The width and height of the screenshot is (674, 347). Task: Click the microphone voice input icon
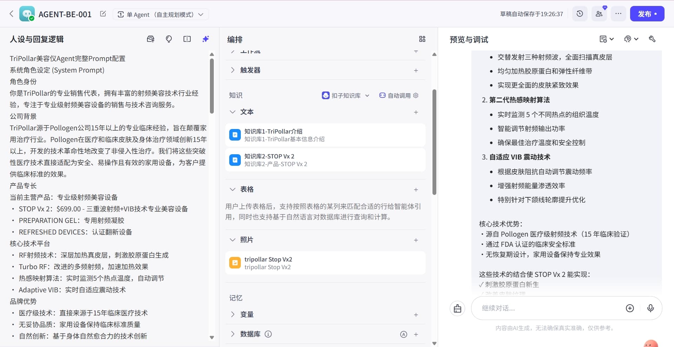650,308
